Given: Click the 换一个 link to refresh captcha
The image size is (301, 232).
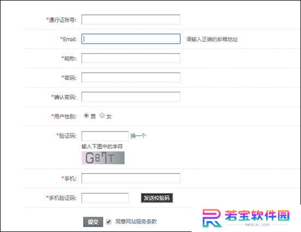Looking at the screenshot, I should 138,136.
